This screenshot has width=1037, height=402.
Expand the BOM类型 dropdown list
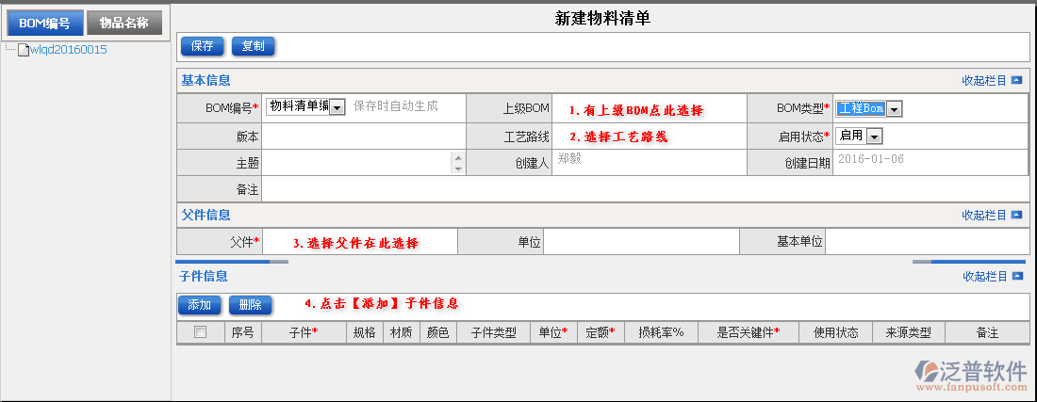894,109
